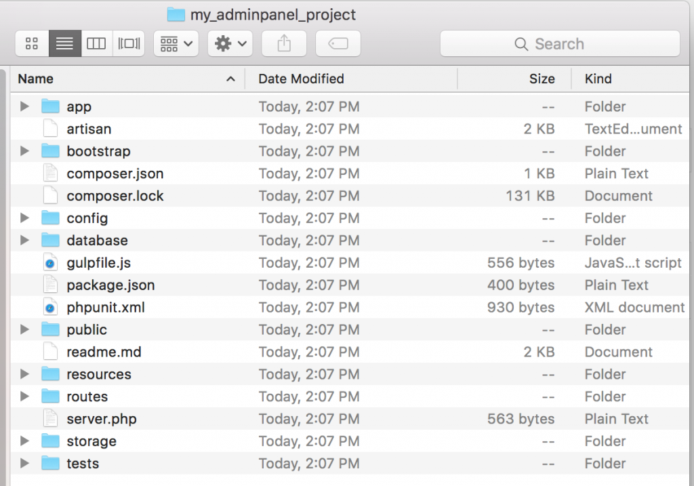Expand the database folder disclosure triangle
The image size is (694, 486).
25,240
